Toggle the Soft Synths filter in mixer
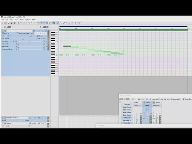The width and height of the screenshot is (192, 144). pos(127,118)
